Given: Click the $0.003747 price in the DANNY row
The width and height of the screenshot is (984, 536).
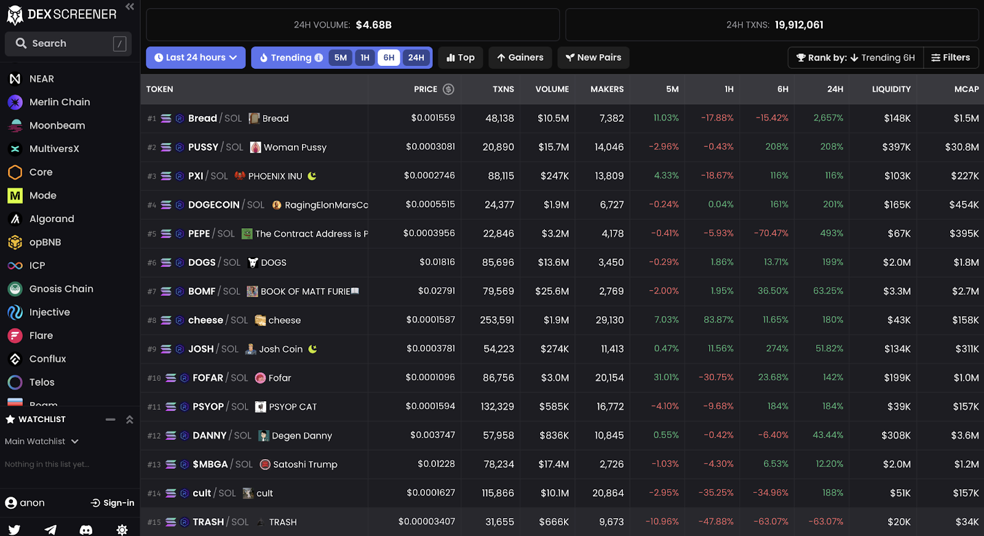Looking at the screenshot, I should 433,435.
